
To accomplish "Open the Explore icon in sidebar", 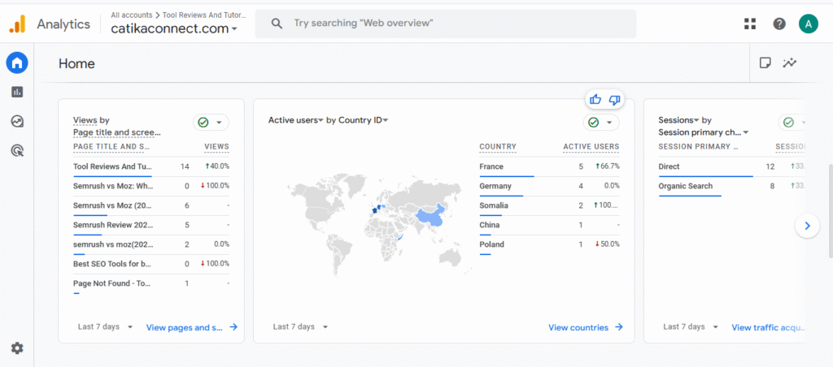I will point(17,121).
